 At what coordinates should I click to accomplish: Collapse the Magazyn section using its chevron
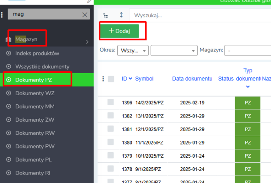coord(87,42)
